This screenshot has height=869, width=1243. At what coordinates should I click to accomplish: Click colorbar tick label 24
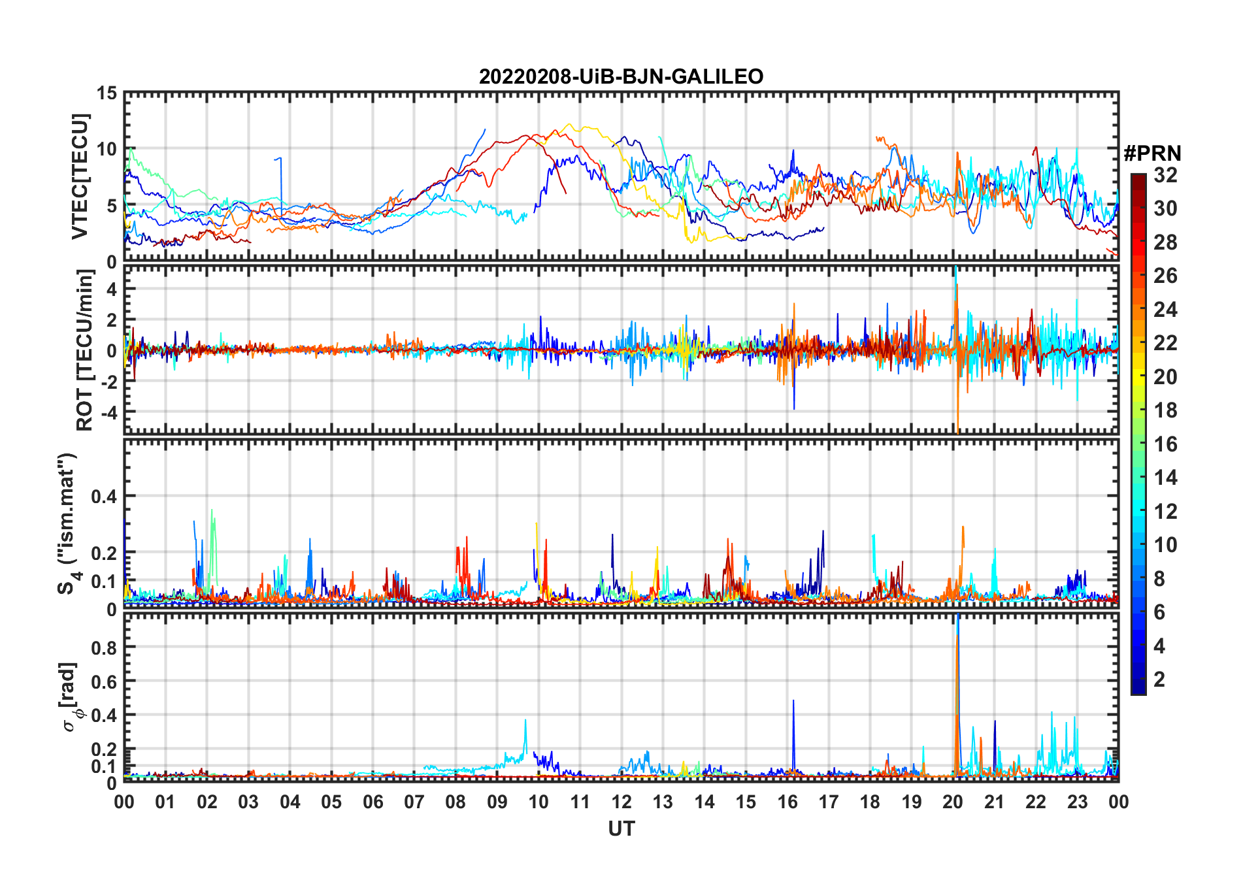[1165, 310]
